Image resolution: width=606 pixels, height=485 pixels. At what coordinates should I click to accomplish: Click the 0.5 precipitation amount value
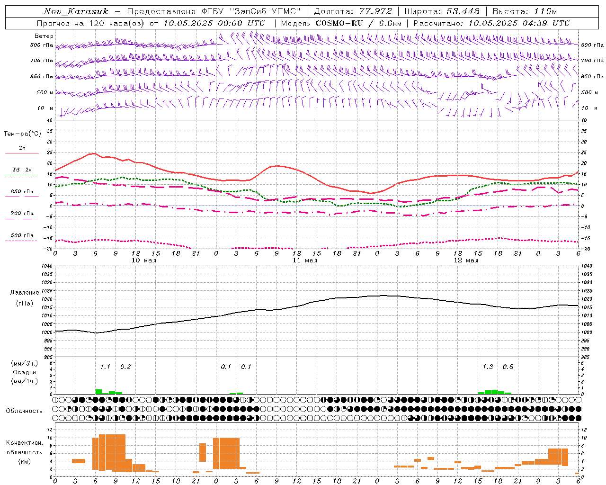(508, 367)
